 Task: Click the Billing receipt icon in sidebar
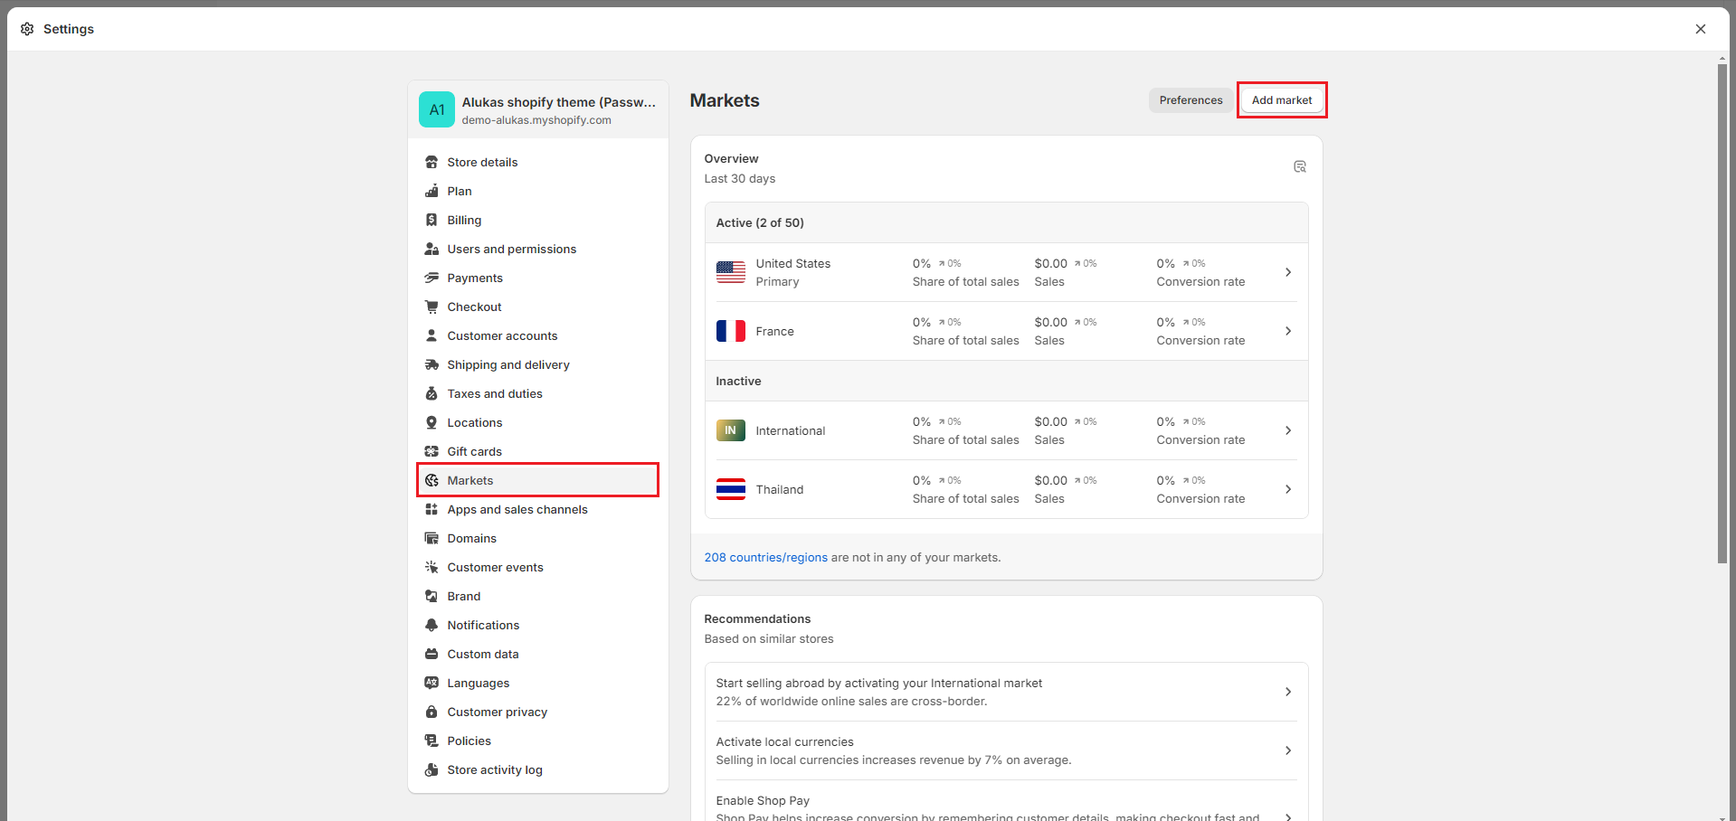(x=432, y=221)
